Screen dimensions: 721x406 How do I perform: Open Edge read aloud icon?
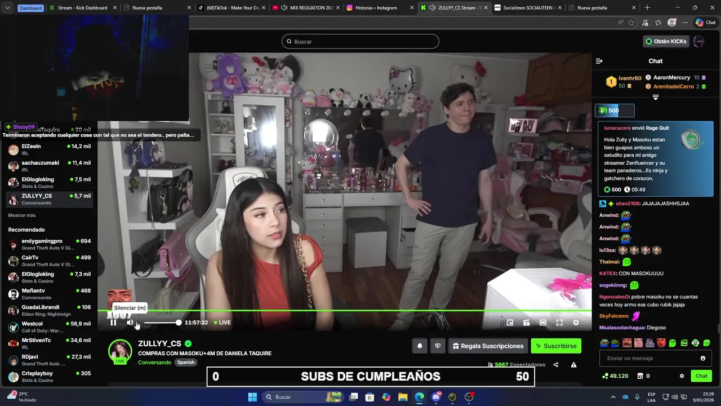click(x=621, y=23)
